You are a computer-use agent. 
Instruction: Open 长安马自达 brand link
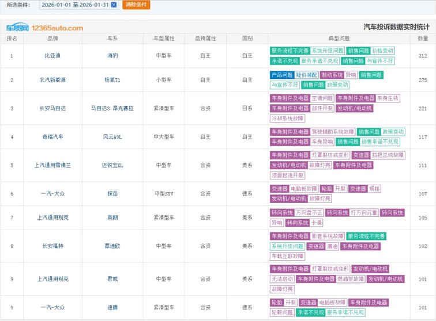click(x=54, y=108)
